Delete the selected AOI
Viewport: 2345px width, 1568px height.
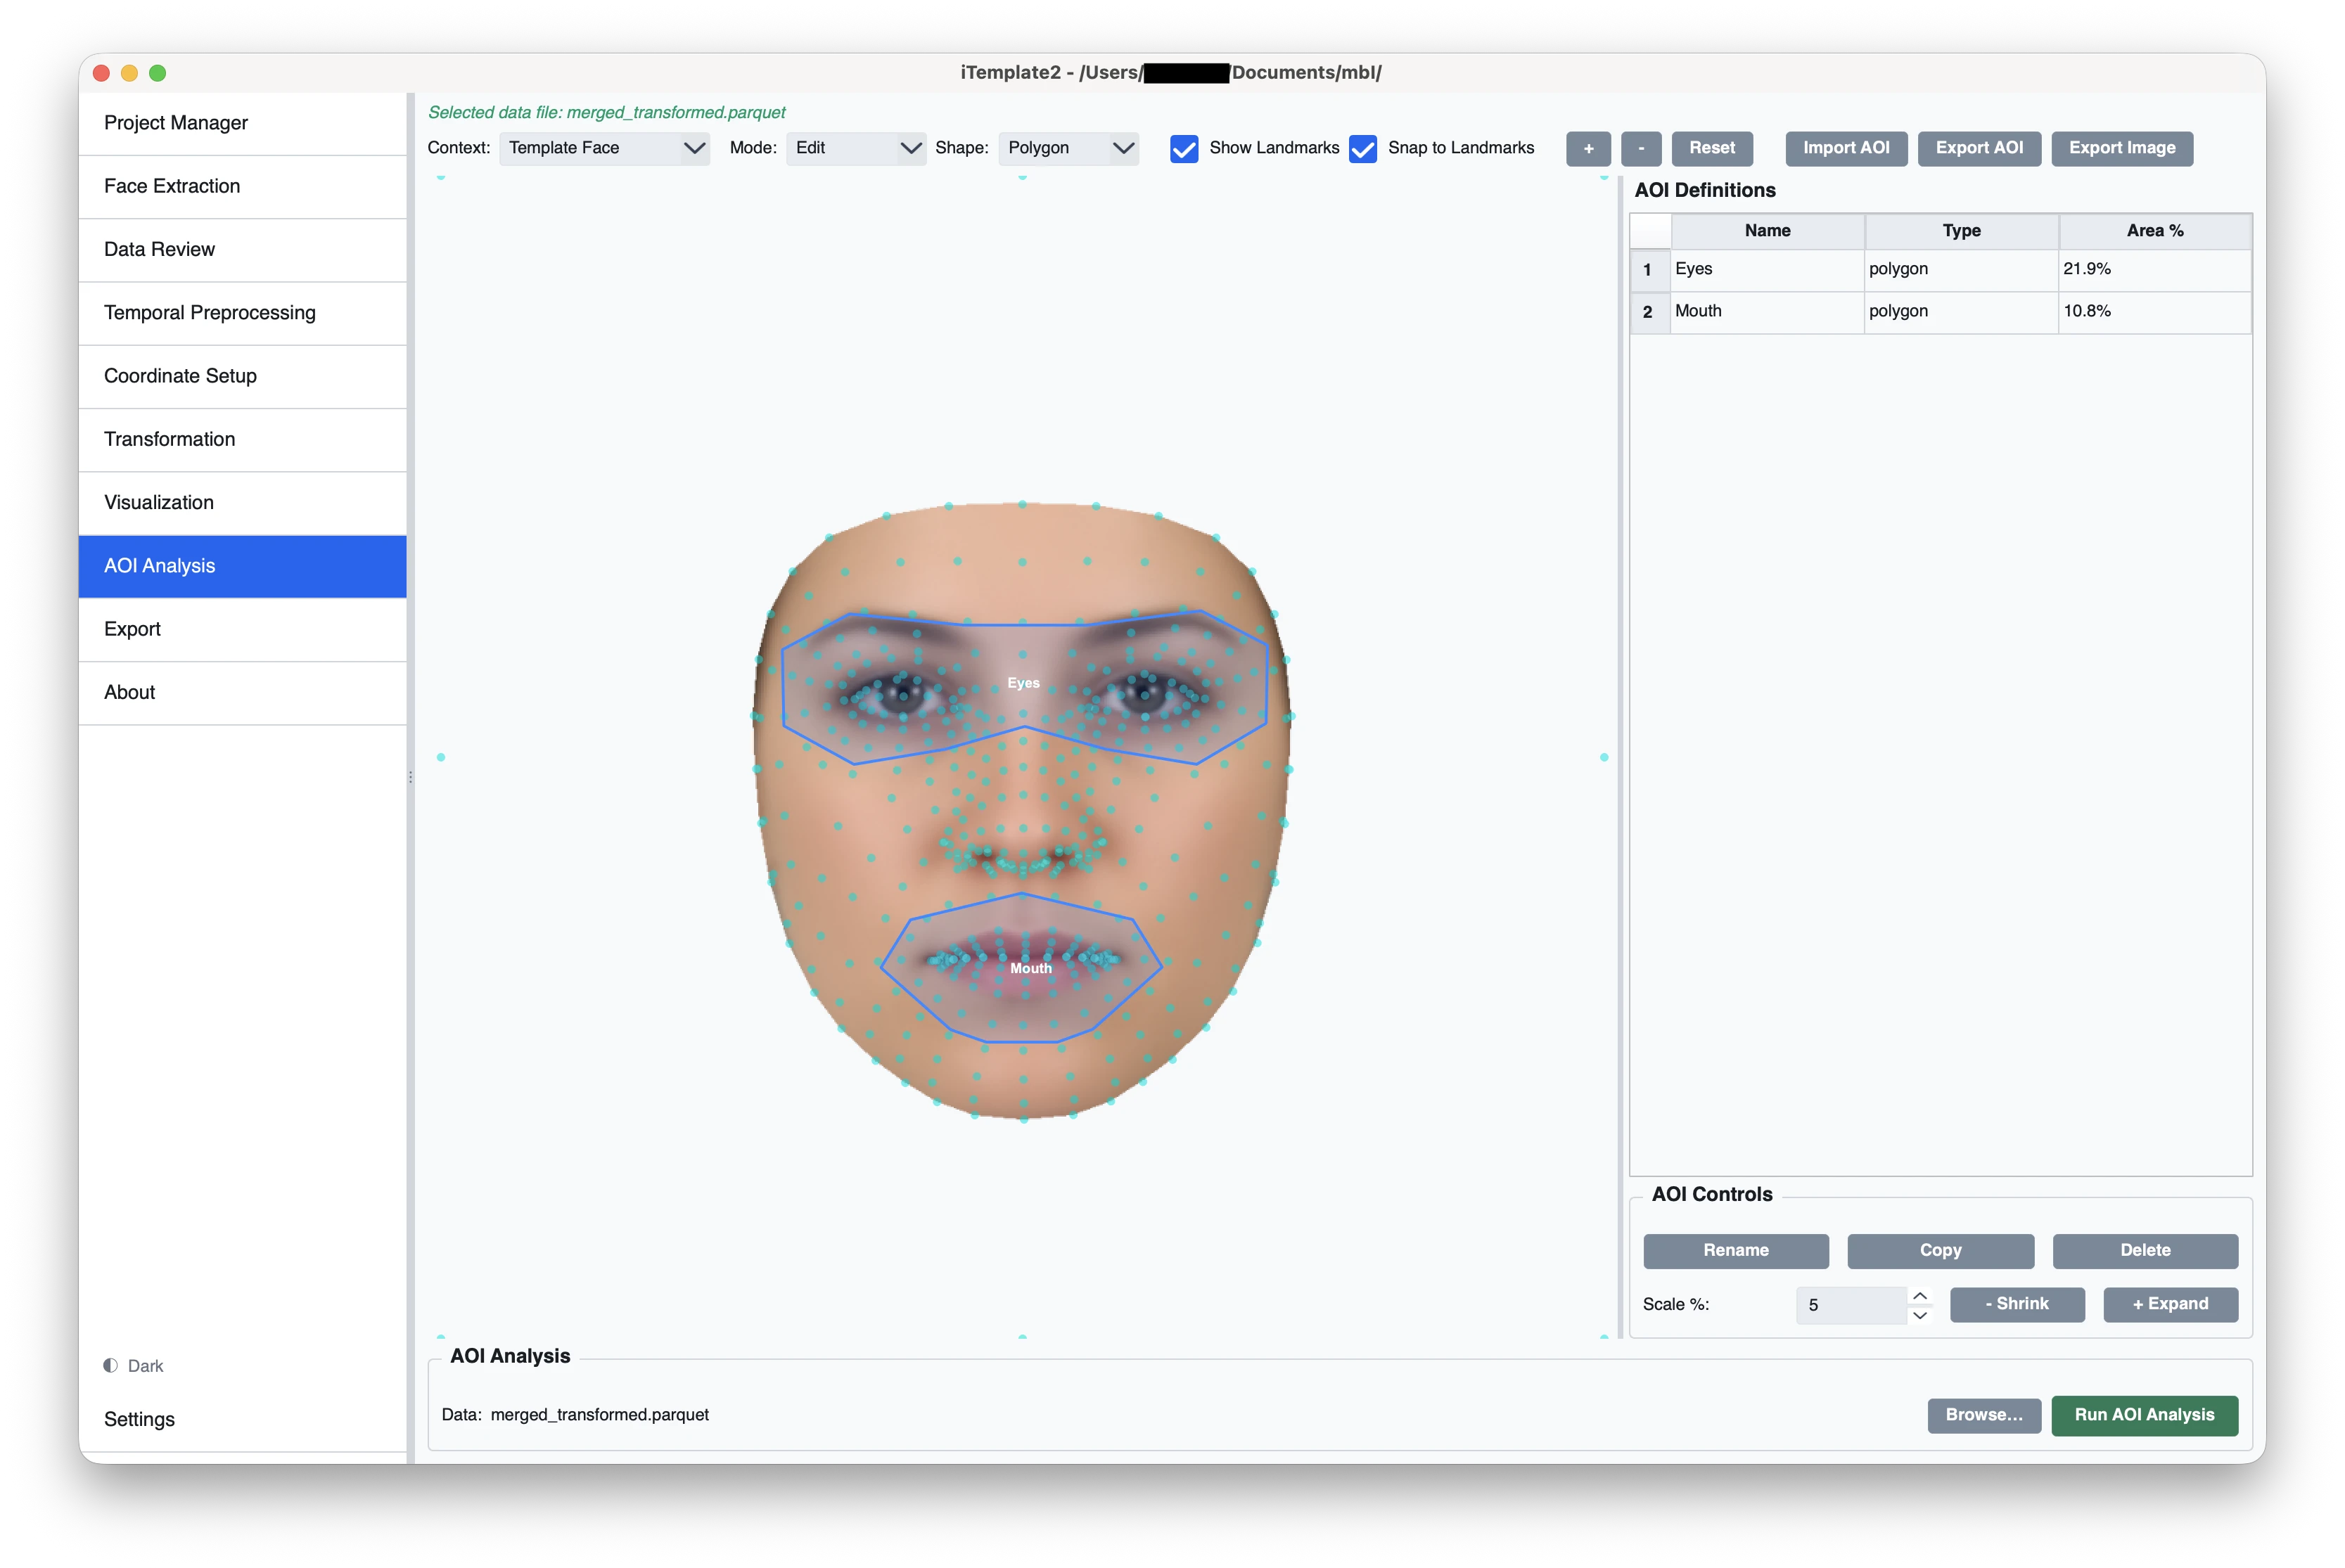[2145, 1250]
